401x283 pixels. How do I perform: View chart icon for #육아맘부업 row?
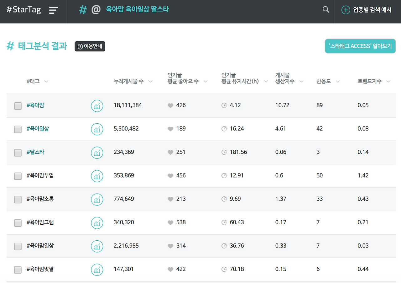[x=97, y=176]
